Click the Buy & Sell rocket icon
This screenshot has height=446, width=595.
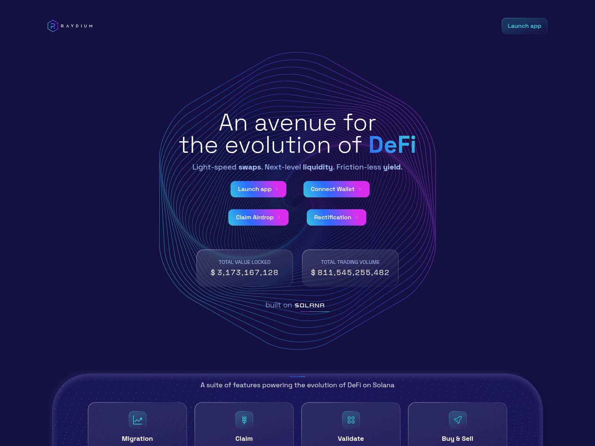458,420
